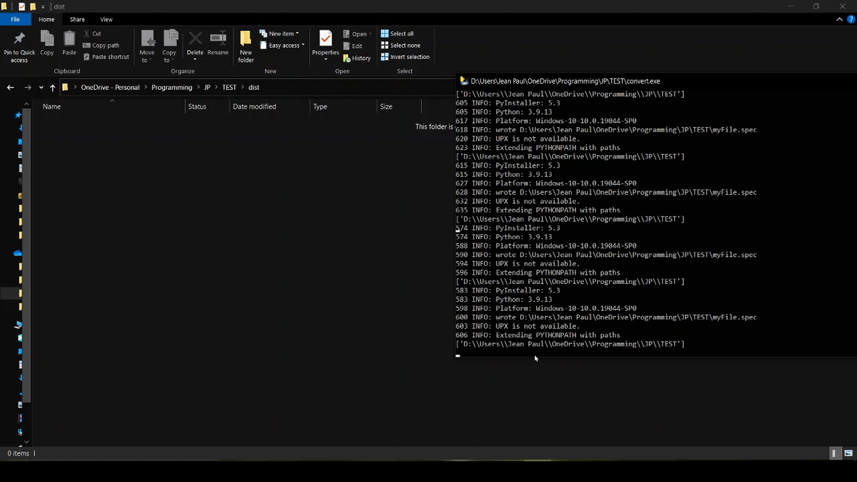Click TEST in the address path
Image resolution: width=857 pixels, height=482 pixels.
coord(229,87)
